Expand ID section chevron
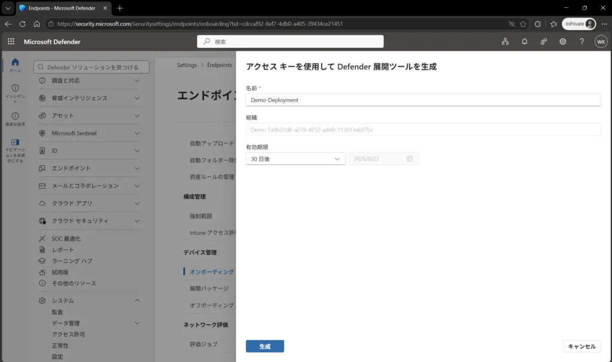Viewport: 612px width, 362px height. (137, 151)
